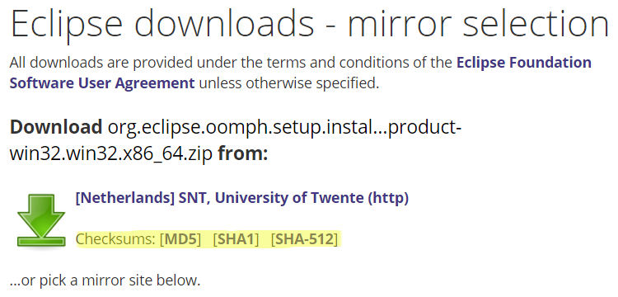
Task: Click the 'Eclipse downloads - mirror selection' heading
Action: [x=309, y=22]
